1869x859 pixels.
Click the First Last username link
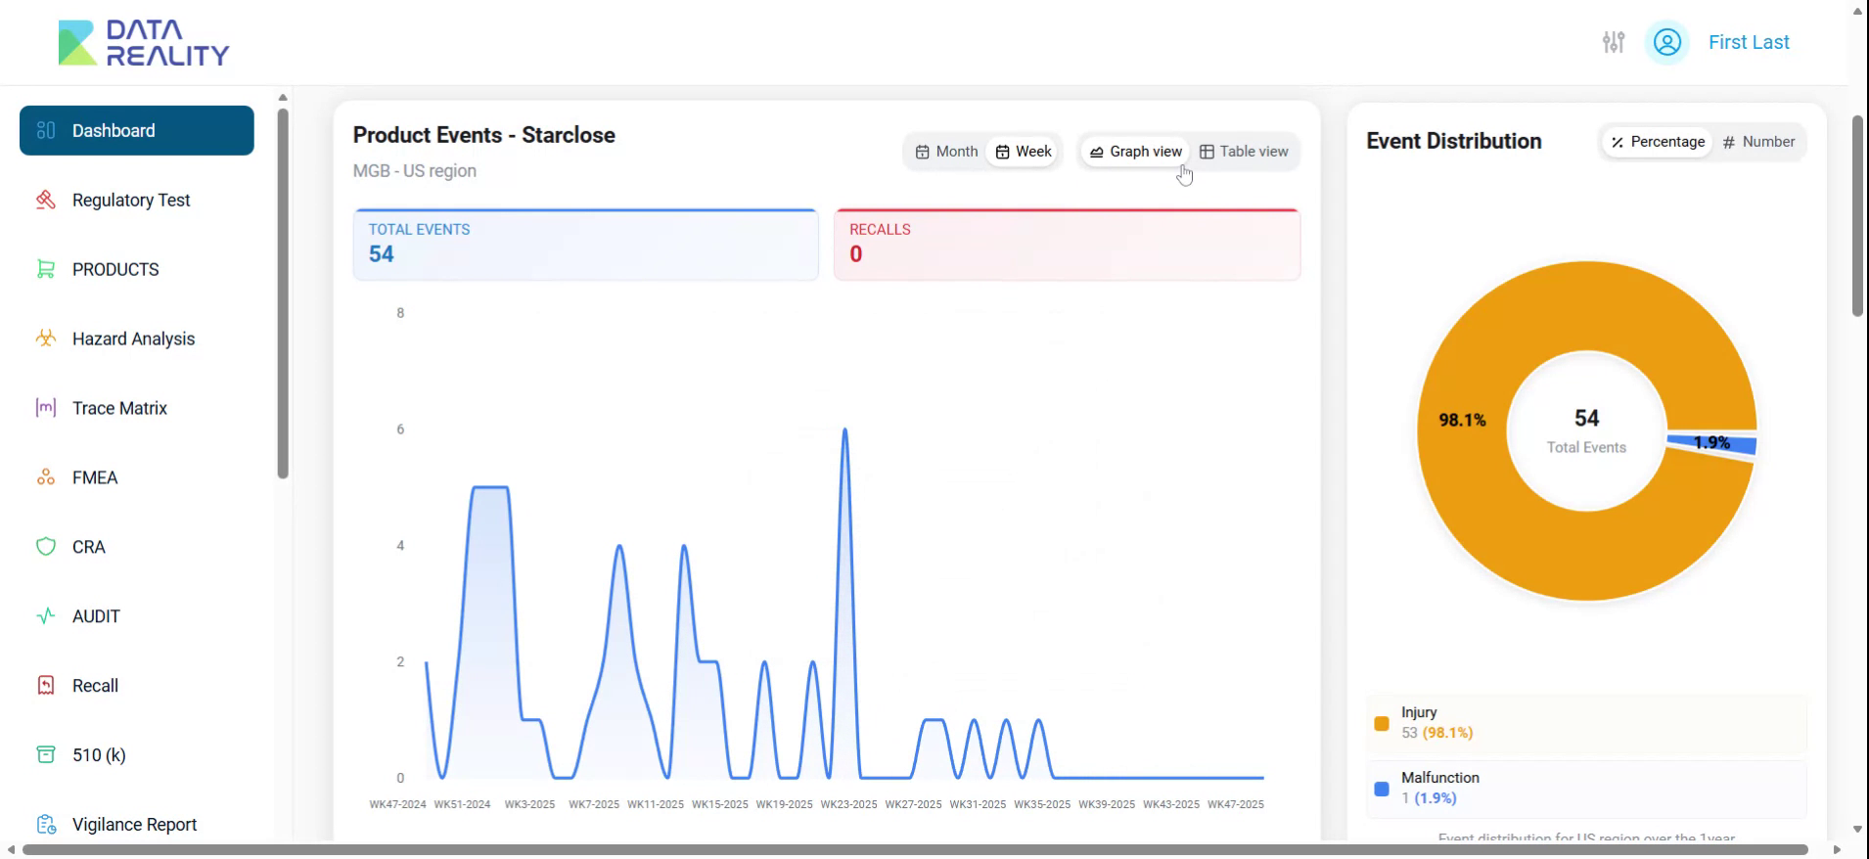(x=1749, y=42)
